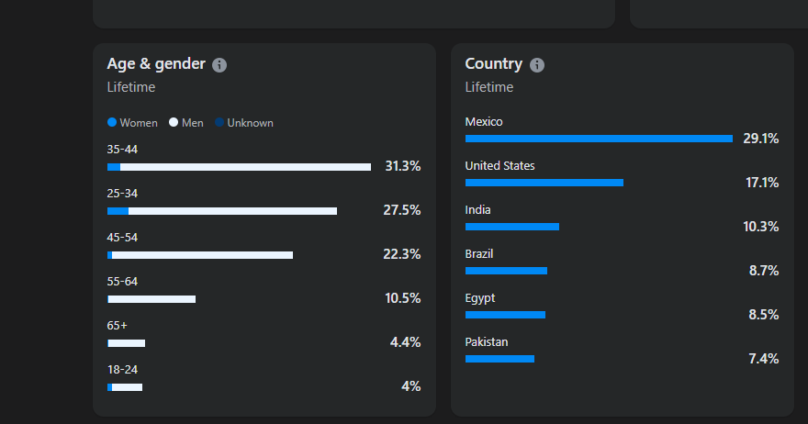Click the 65+ age group bar
The width and height of the screenshot is (808, 424).
pyautogui.click(x=127, y=343)
